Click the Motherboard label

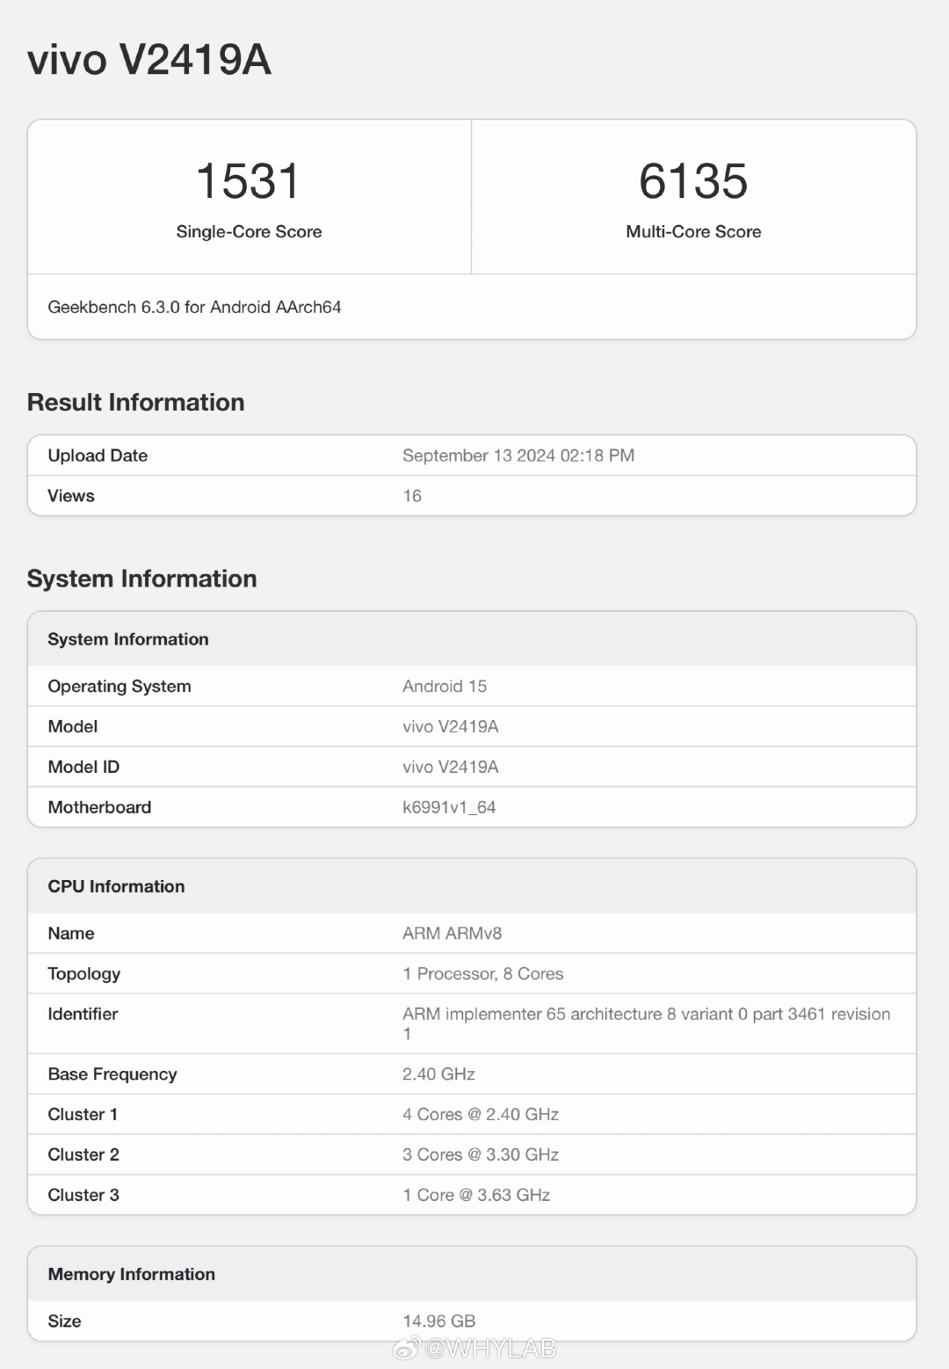[x=99, y=807]
